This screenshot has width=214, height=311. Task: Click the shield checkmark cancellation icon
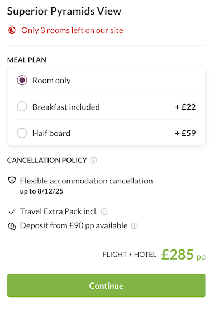[12, 181]
